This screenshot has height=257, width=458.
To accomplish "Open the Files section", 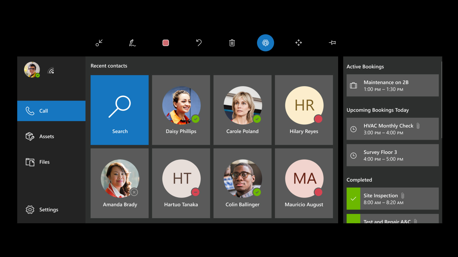I will pos(51,162).
